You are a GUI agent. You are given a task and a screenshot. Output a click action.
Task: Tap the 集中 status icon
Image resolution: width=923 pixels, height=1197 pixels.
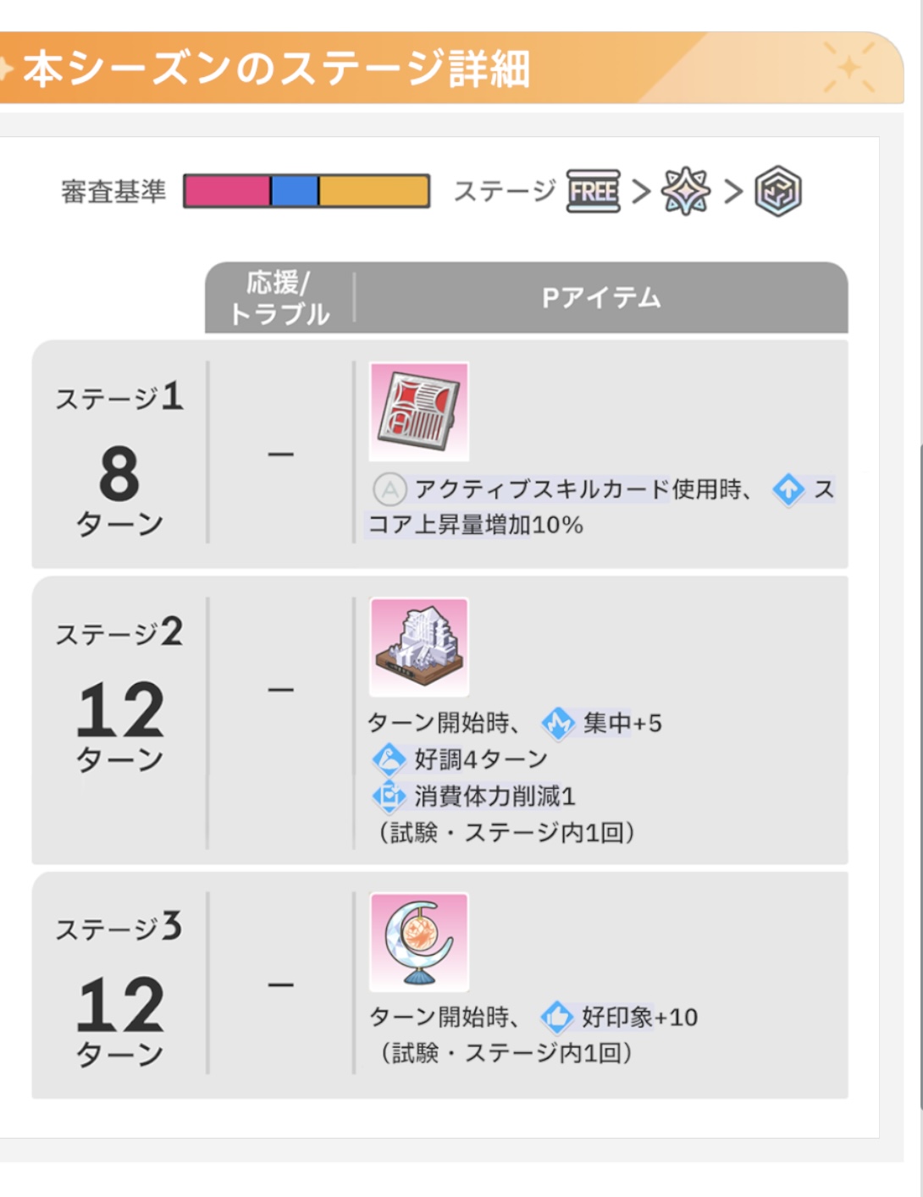(558, 723)
